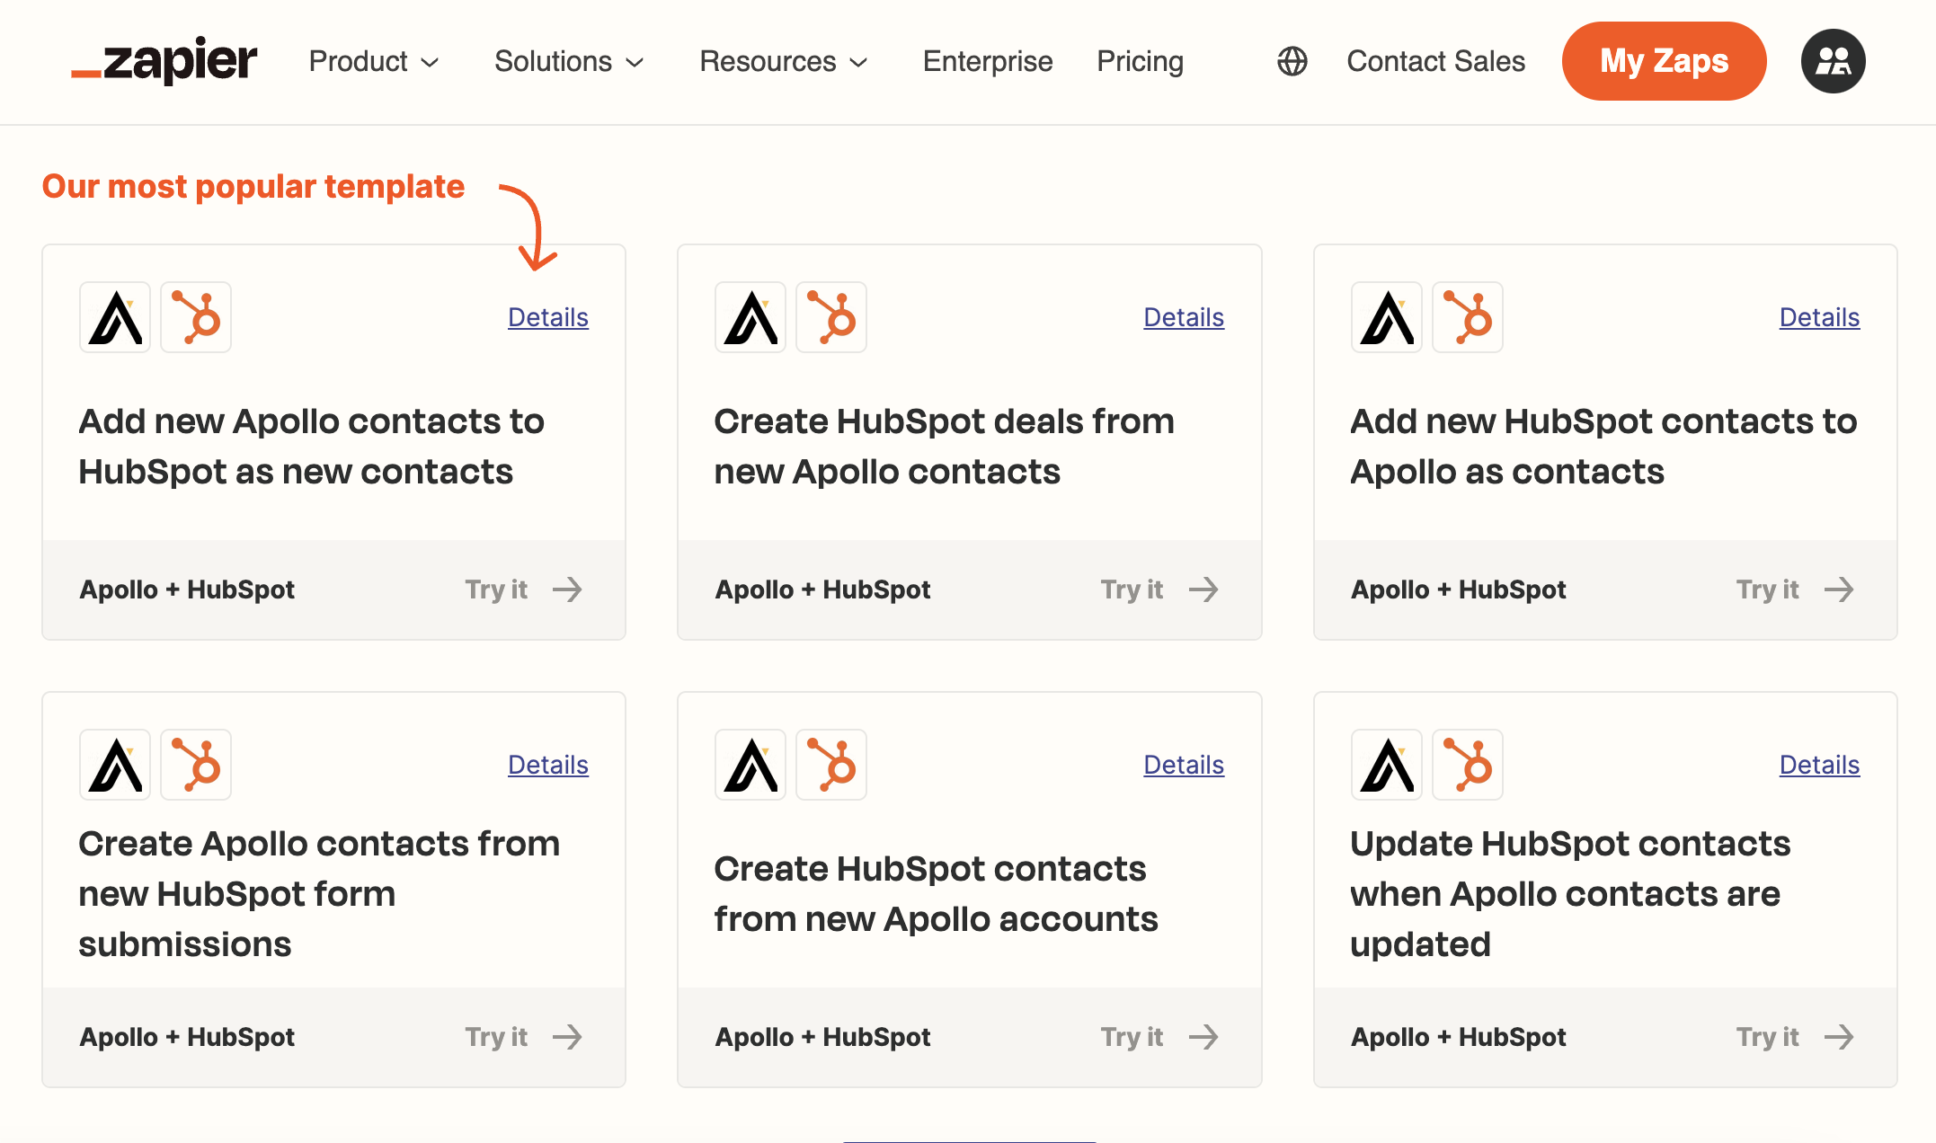Click Apollo icon in 'Update HubSpot contacts' card
Viewport: 1936px width, 1143px height.
(1387, 765)
